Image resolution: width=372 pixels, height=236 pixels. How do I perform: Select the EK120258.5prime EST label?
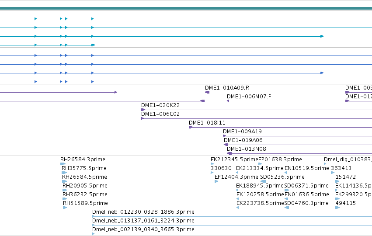260,195
